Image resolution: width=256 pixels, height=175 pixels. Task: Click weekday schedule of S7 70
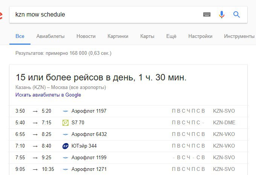(x=188, y=122)
